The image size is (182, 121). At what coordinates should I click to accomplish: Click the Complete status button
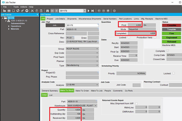tap(171, 25)
